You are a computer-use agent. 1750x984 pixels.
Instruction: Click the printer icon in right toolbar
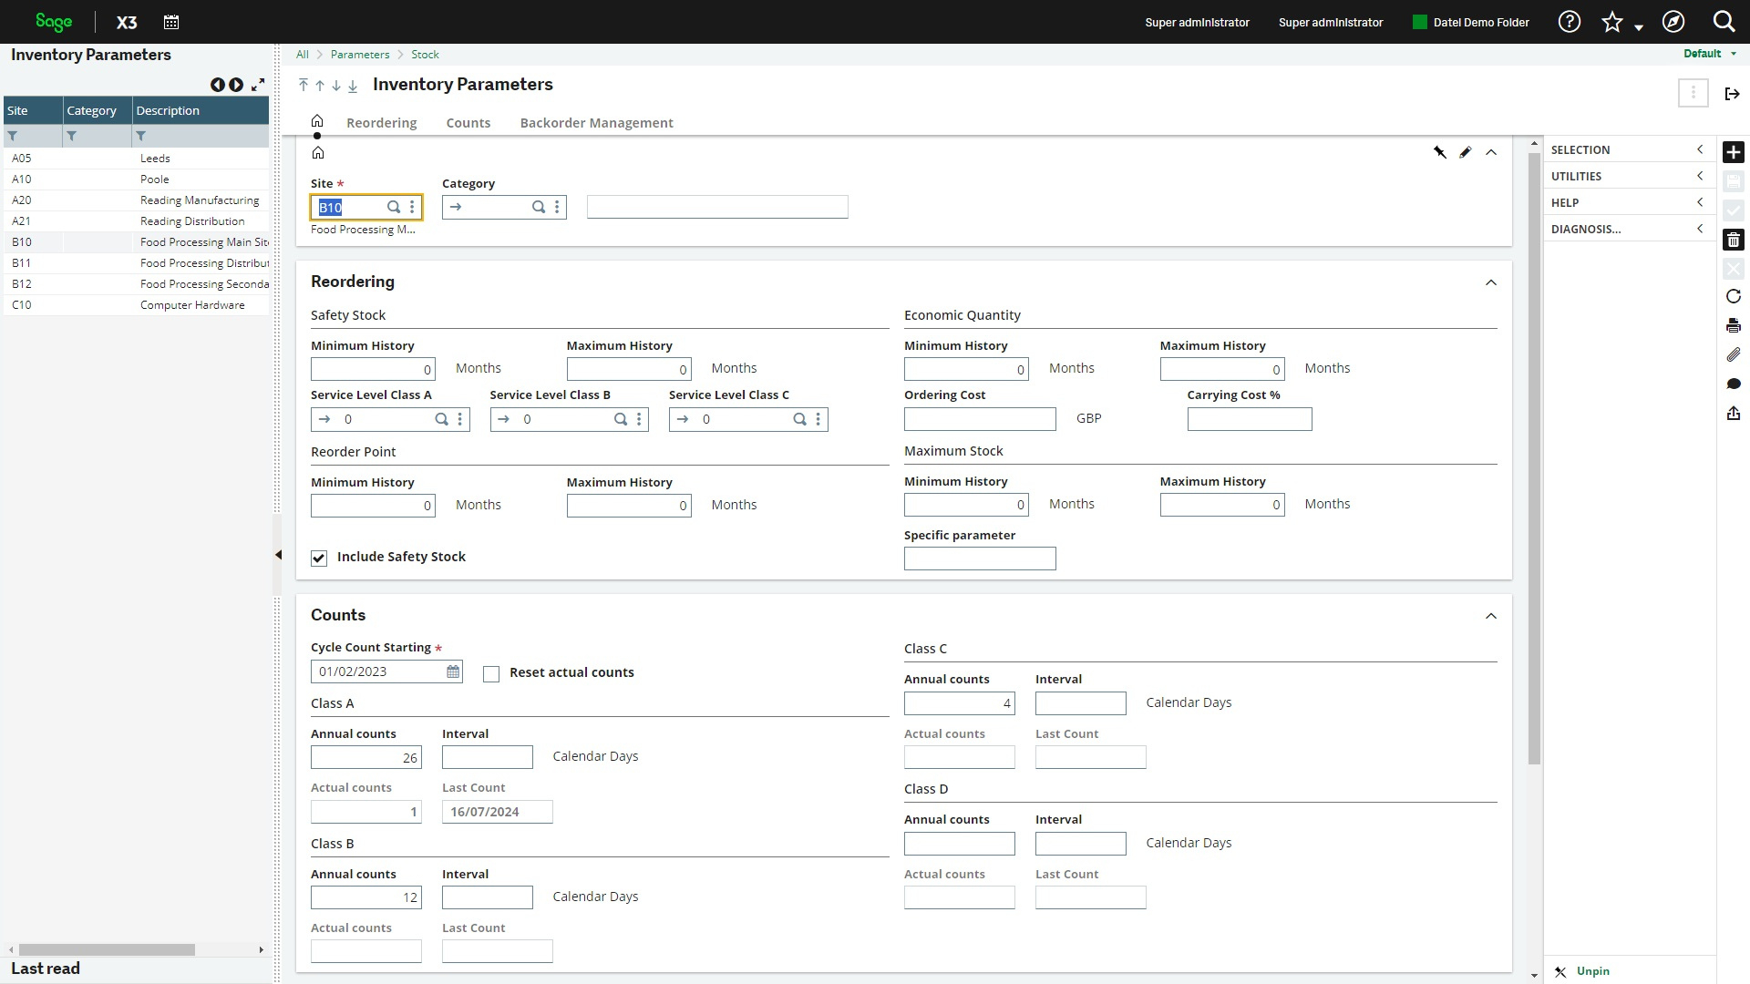(x=1733, y=325)
